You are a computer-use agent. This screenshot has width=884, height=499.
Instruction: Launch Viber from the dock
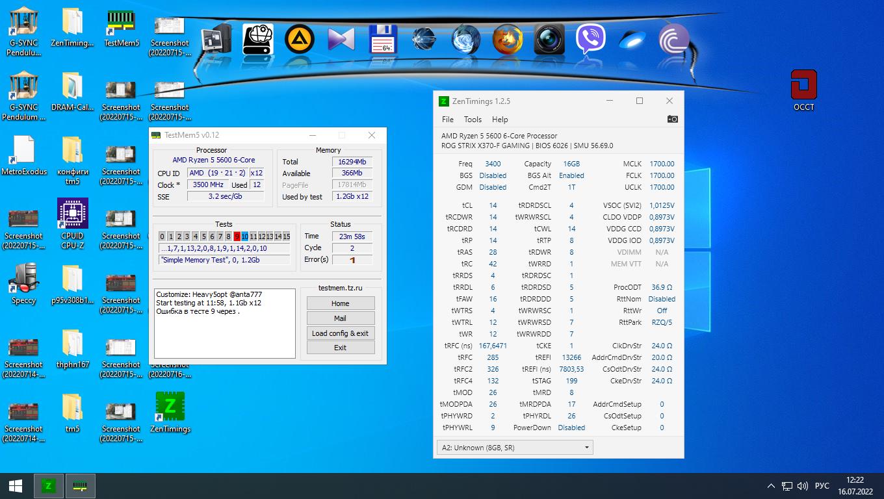[590, 40]
